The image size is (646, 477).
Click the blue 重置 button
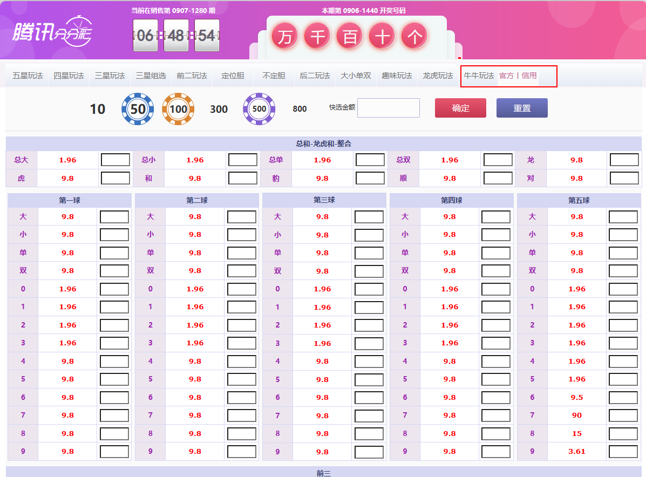click(522, 108)
